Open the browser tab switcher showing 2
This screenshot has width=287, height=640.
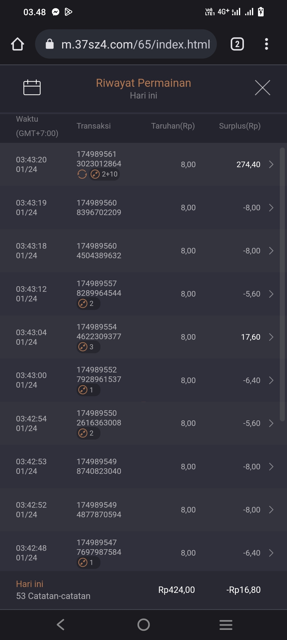click(x=237, y=44)
